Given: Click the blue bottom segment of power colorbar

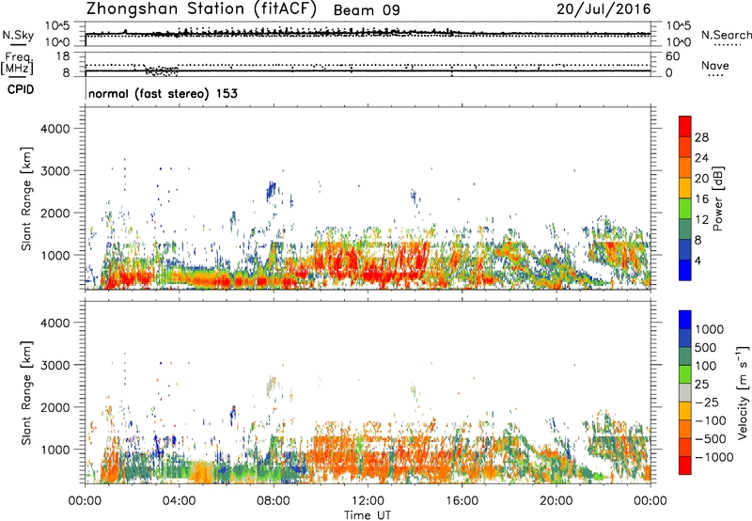Looking at the screenshot, I should tap(685, 271).
